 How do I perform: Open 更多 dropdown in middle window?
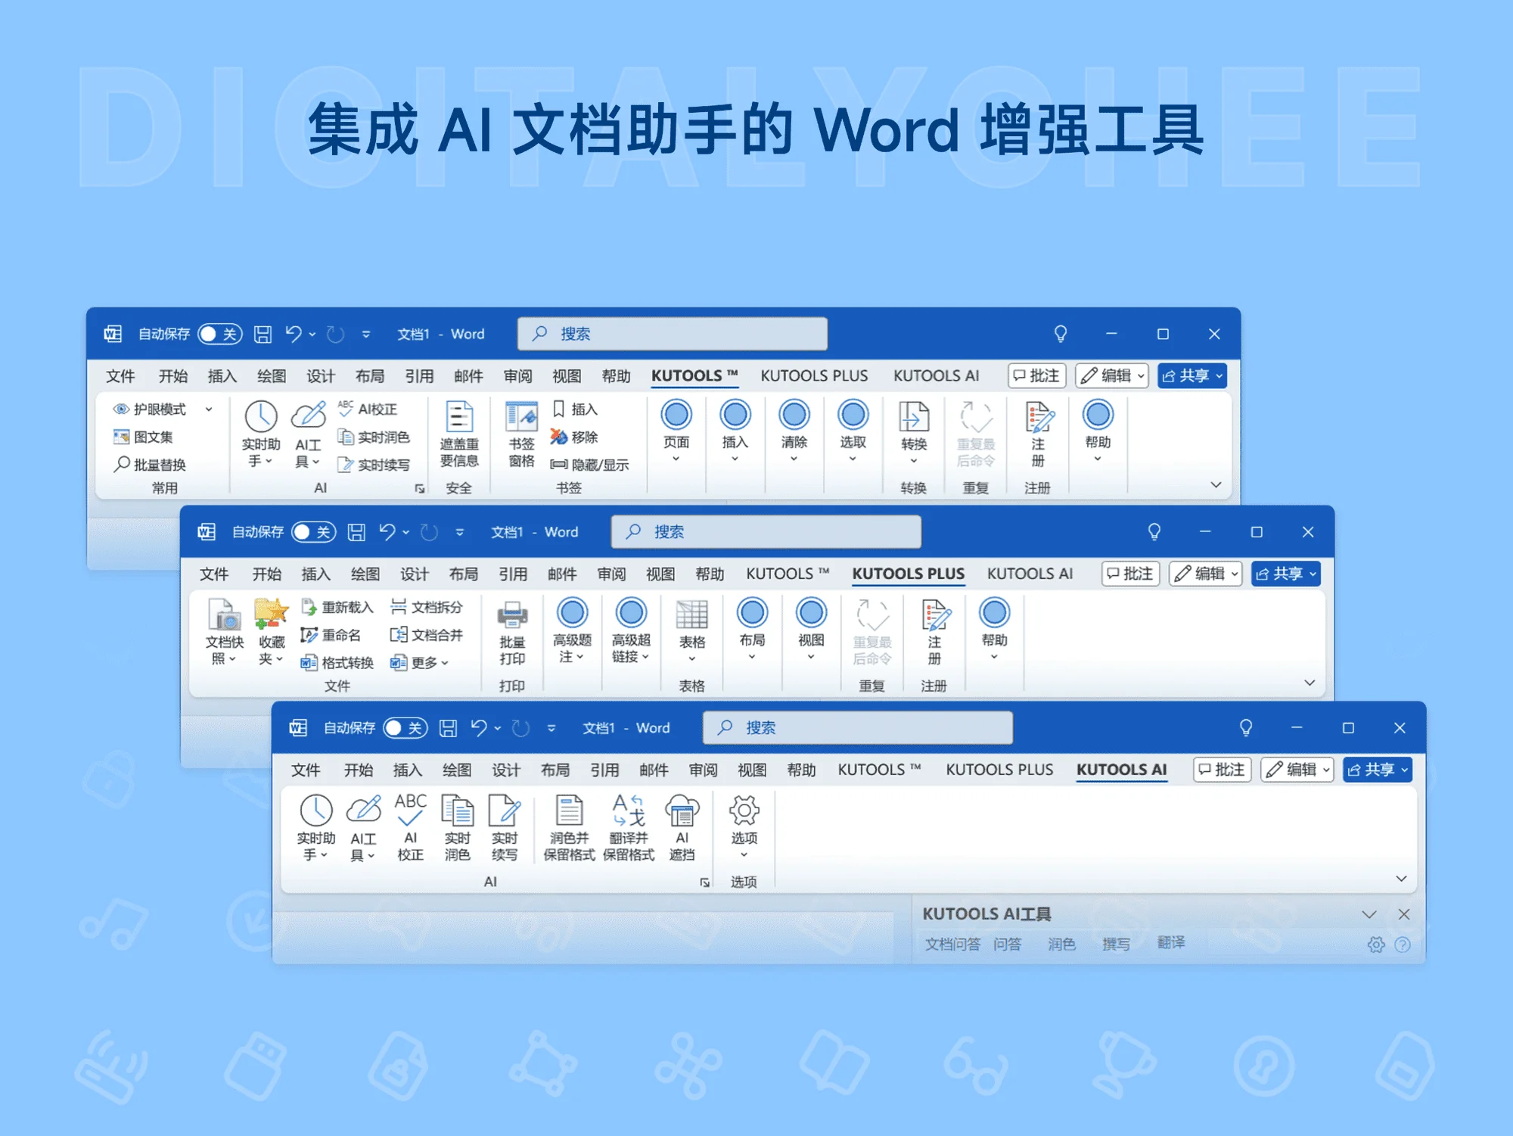click(420, 662)
